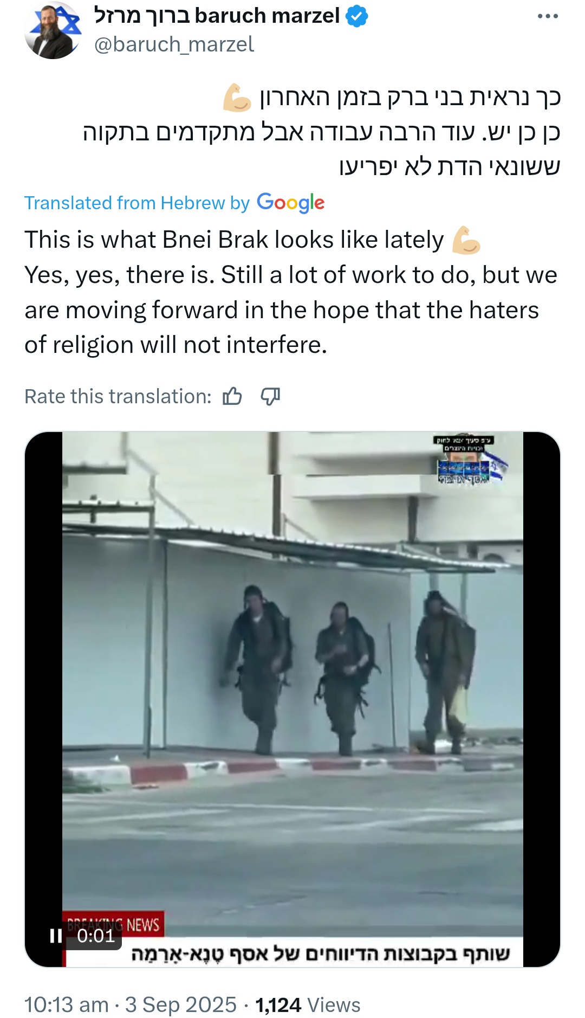View the 1,124 Views count

[x=308, y=1004]
